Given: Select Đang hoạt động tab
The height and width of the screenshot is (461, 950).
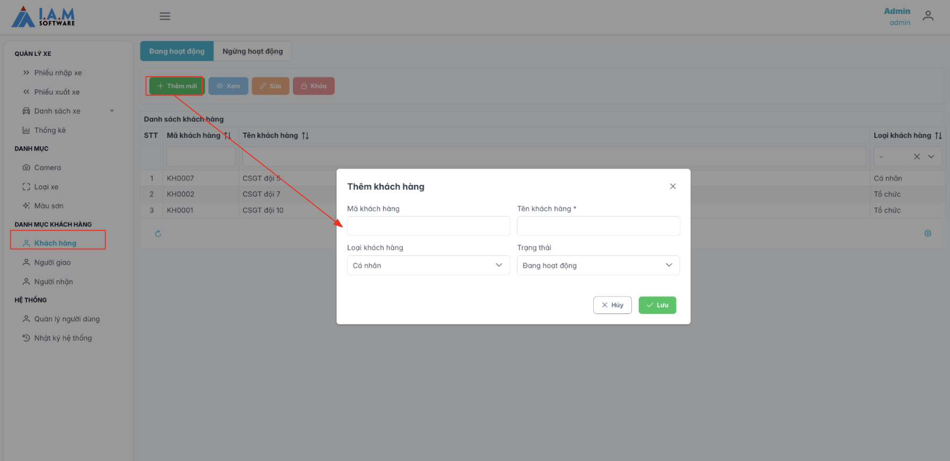Looking at the screenshot, I should pos(177,52).
